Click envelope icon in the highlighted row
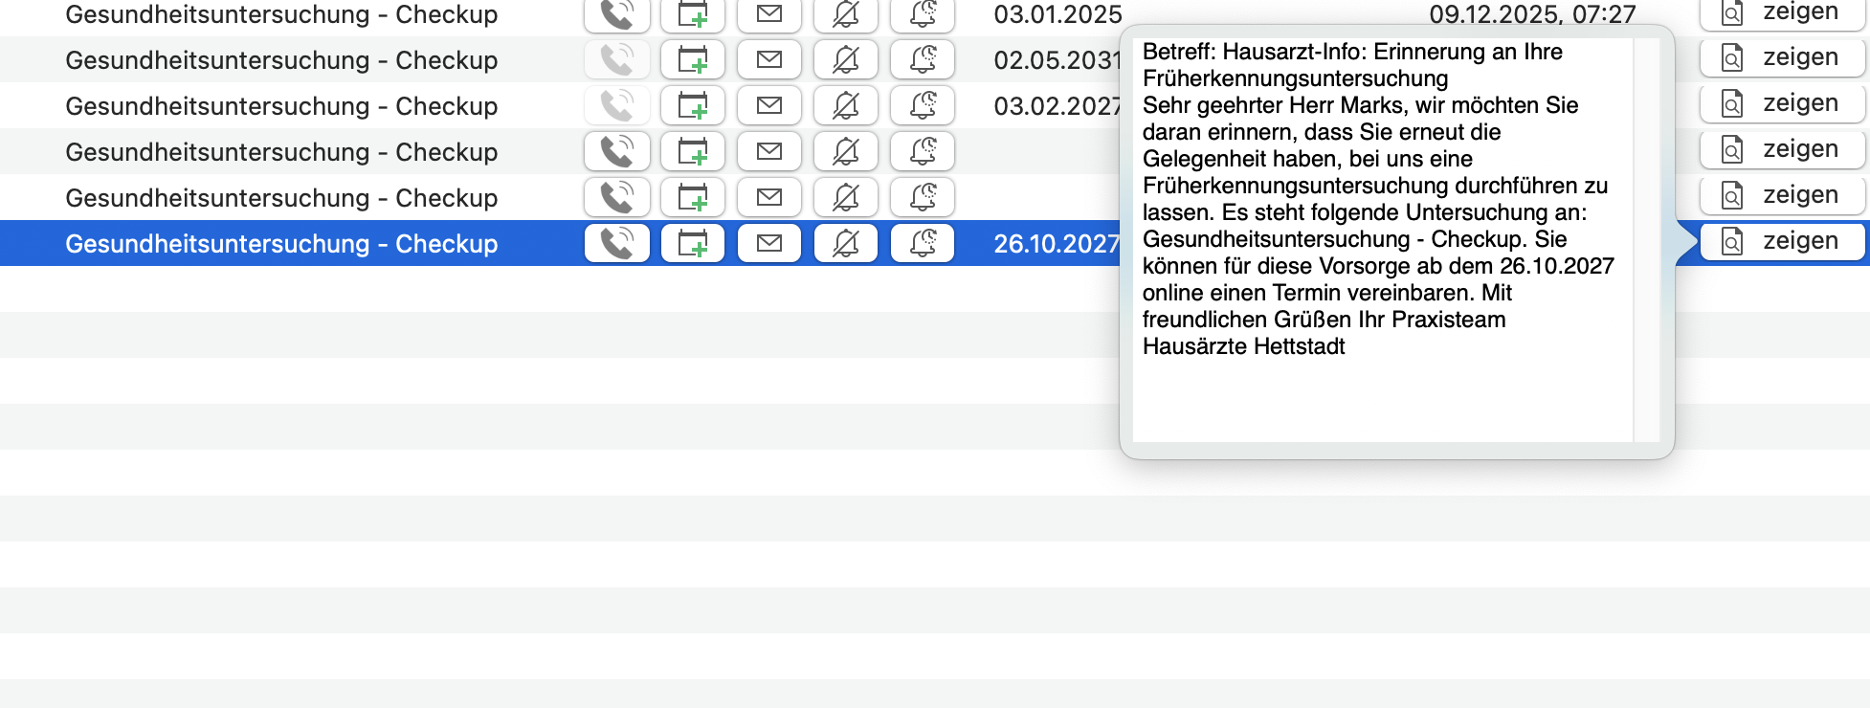The height and width of the screenshot is (708, 1870). (769, 243)
